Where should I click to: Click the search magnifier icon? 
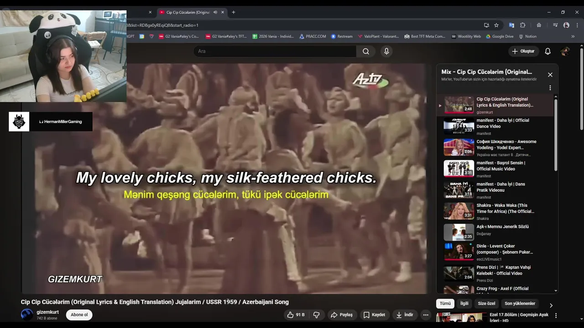click(366, 51)
